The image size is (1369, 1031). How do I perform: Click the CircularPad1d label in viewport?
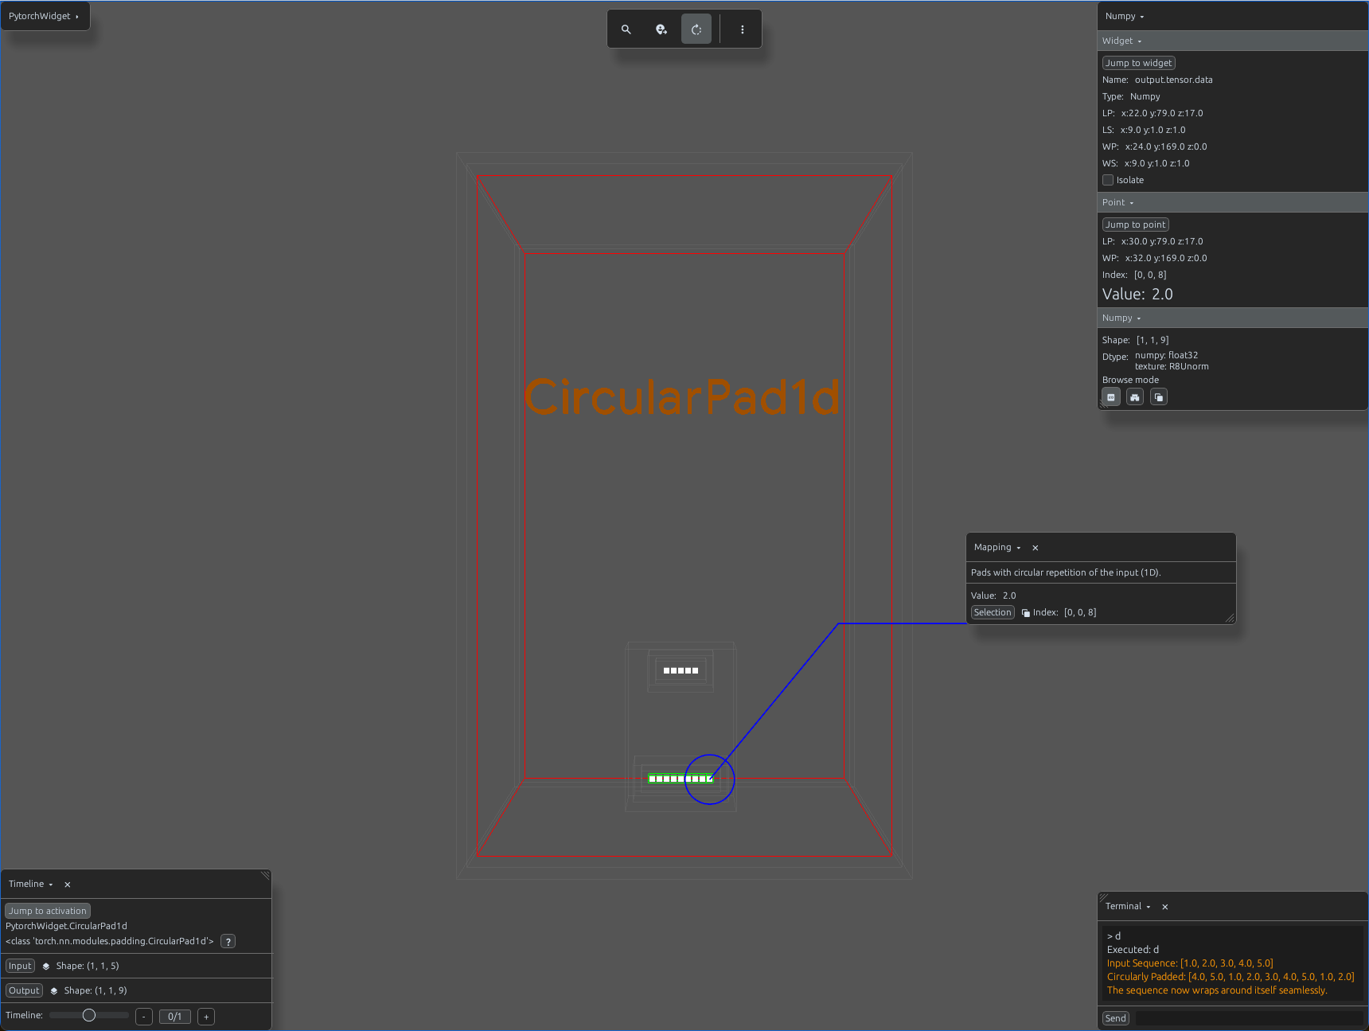tap(682, 397)
